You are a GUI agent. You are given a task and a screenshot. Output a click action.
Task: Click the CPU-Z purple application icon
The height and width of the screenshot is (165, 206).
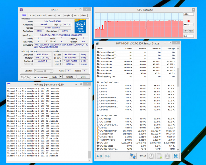click(x=21, y=10)
